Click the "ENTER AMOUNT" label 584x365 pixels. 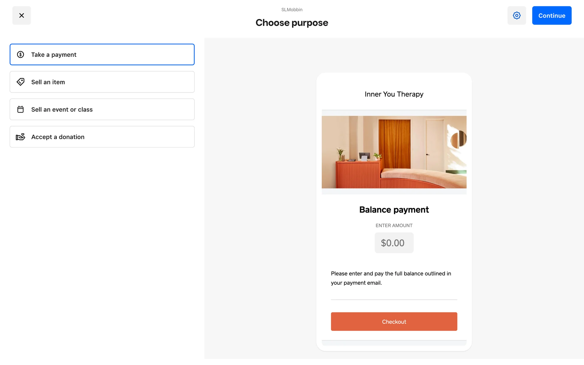click(394, 225)
